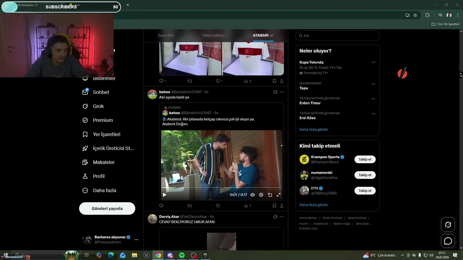463x260 pixels.
Task: Open Premium in the left sidebar
Action: tap(98, 120)
